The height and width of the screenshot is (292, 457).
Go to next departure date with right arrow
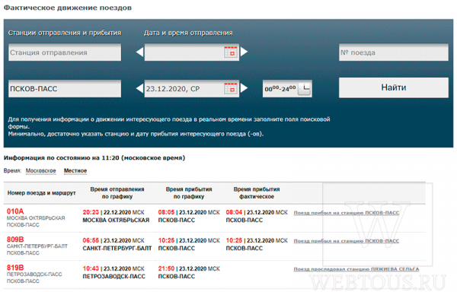pyautogui.click(x=244, y=52)
